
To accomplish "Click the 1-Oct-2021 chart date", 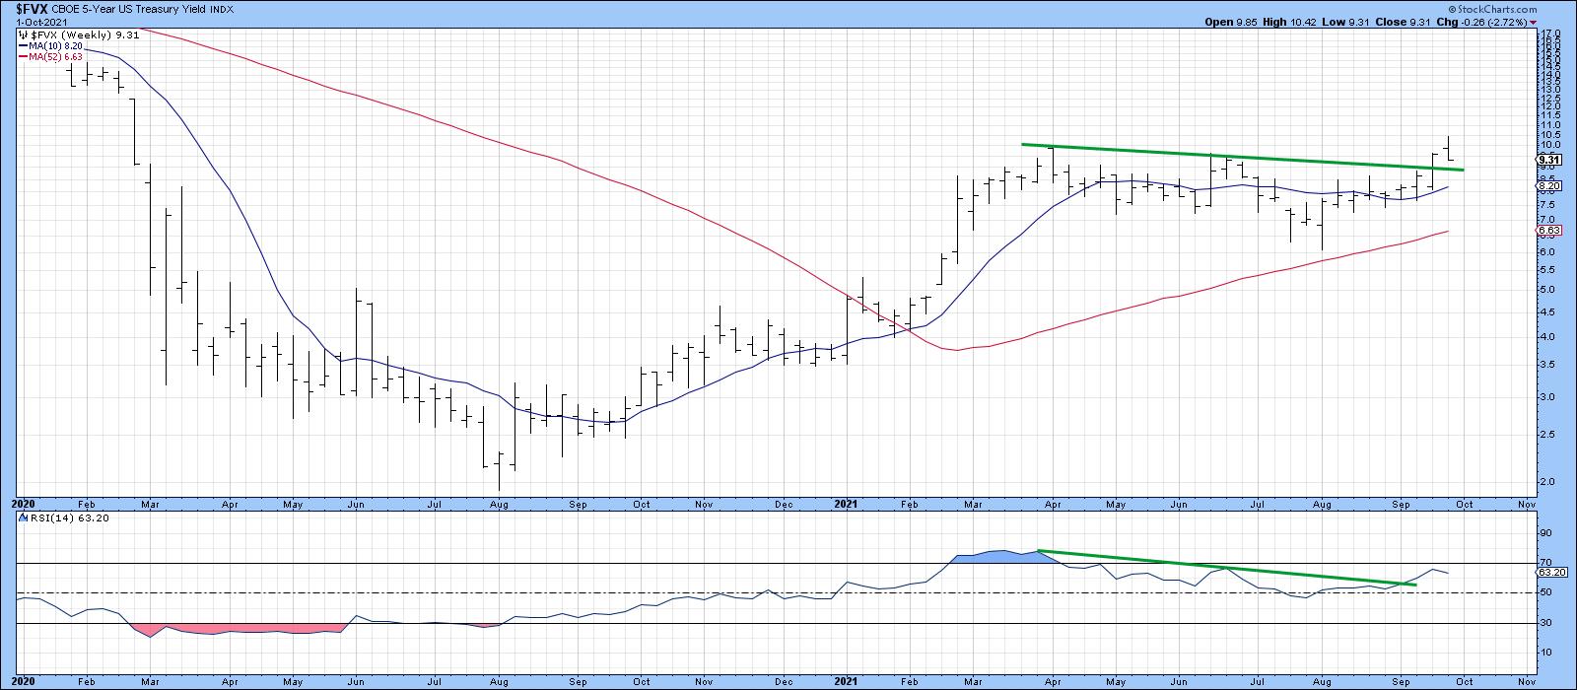I will tap(30, 22).
